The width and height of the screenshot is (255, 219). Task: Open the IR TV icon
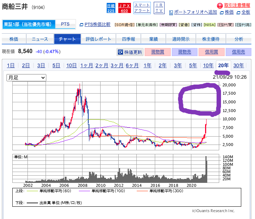(159, 8)
